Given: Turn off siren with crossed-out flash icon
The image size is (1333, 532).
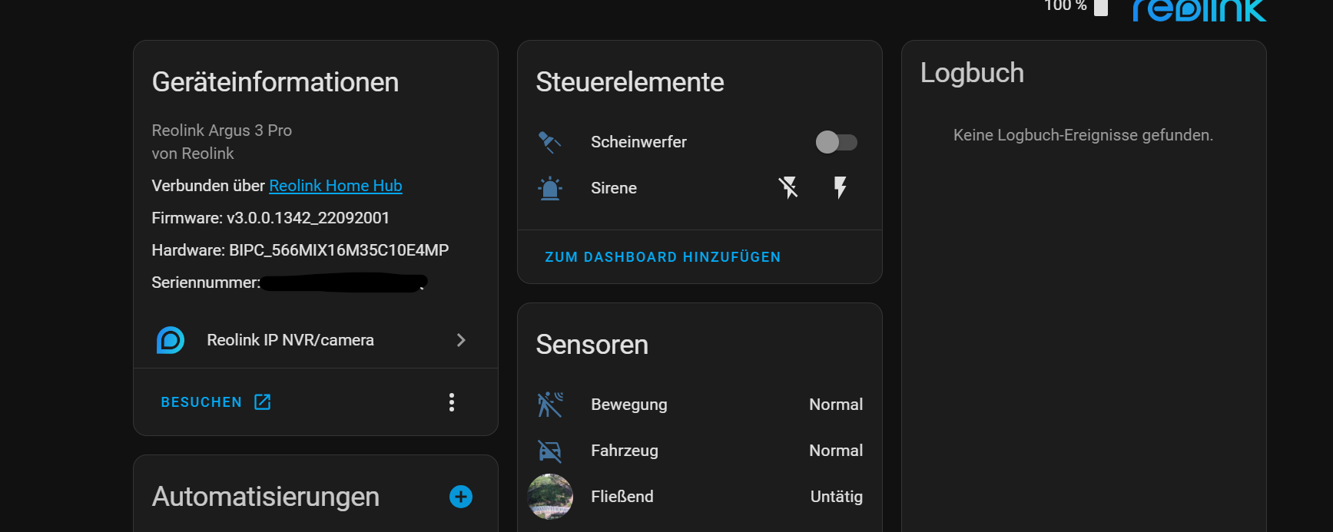Looking at the screenshot, I should (788, 187).
